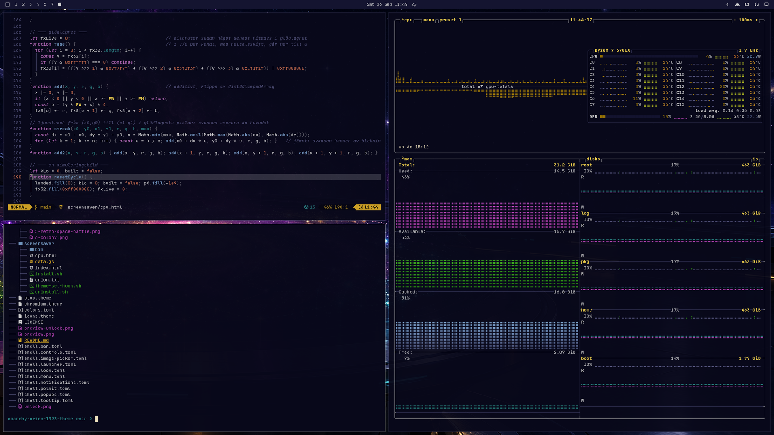Open the monitor display tray icon

766,4
